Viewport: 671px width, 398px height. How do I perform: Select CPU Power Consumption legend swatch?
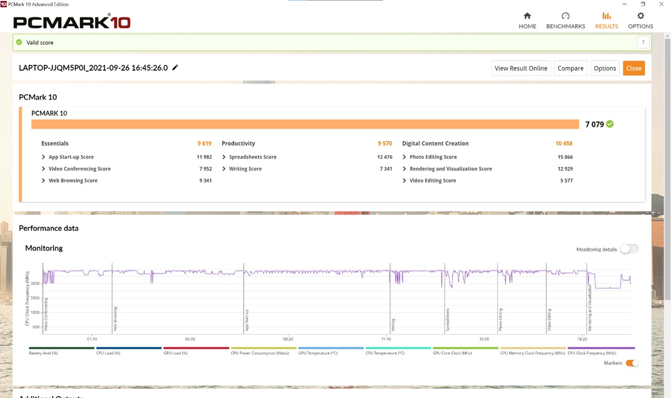[x=263, y=348]
